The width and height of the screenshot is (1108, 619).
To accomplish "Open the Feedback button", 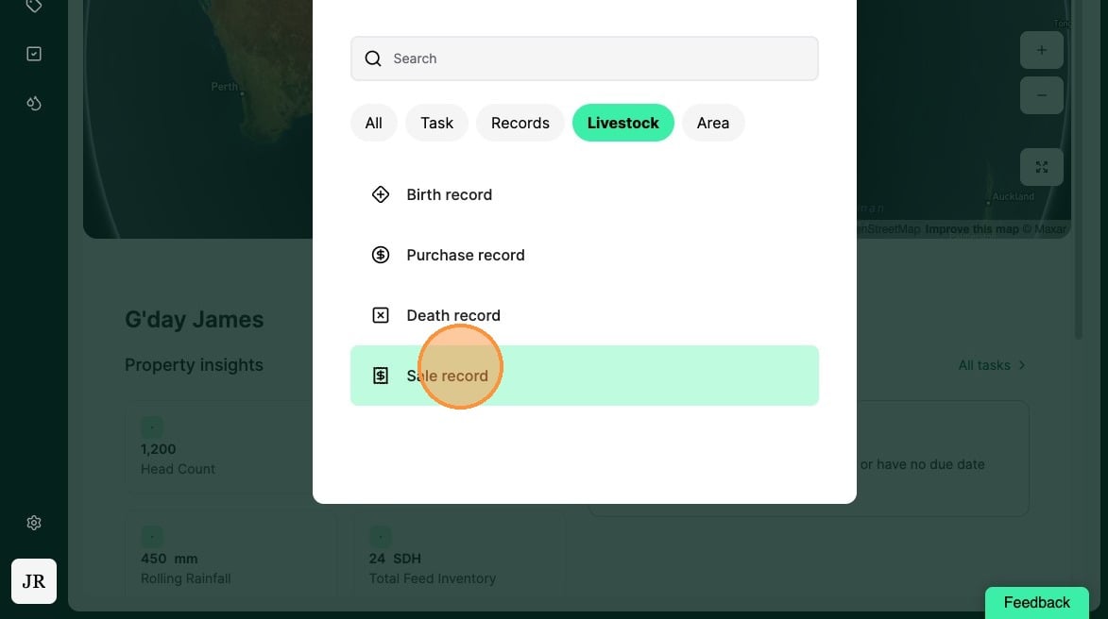I will pos(1036,603).
